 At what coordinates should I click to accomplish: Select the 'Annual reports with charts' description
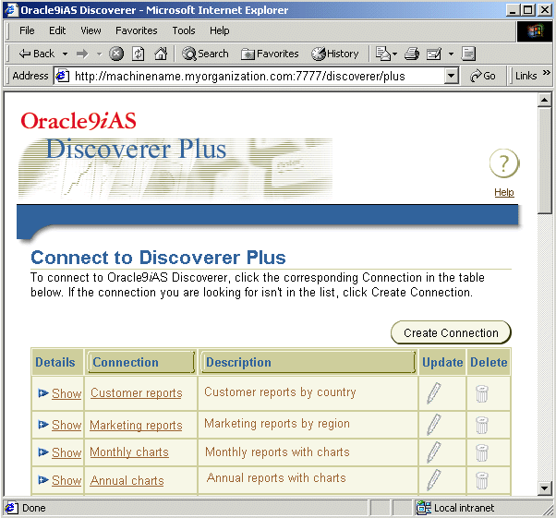pos(276,478)
